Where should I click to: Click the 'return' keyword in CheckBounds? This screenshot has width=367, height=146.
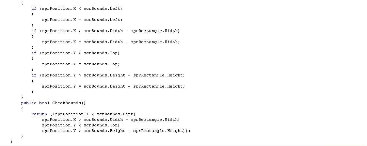(x=39, y=114)
